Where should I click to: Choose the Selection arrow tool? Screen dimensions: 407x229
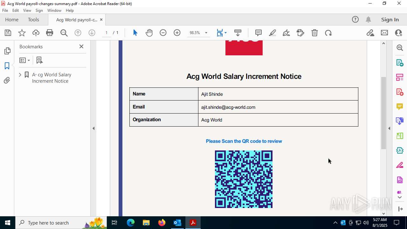pos(135,33)
